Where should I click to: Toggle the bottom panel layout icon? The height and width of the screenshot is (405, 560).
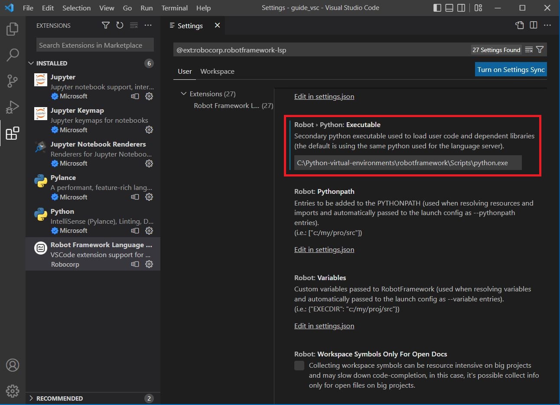449,8
